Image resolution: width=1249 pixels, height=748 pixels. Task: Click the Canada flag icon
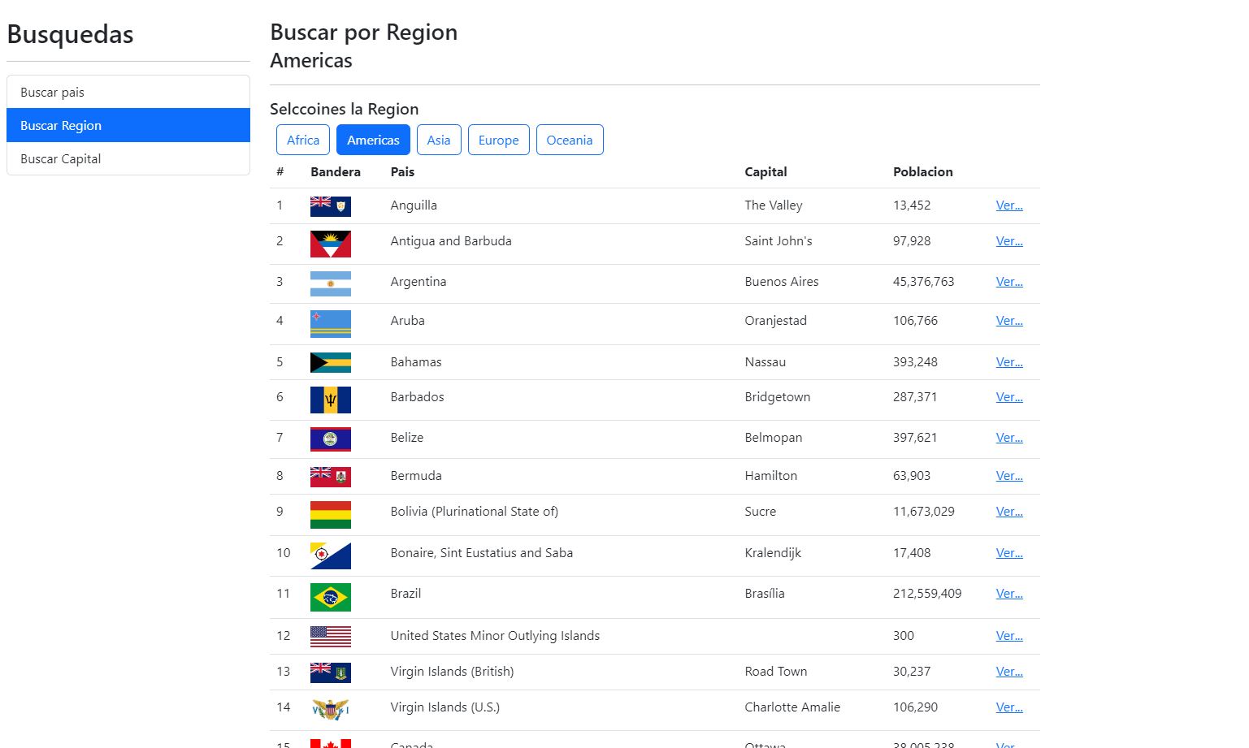point(330,742)
